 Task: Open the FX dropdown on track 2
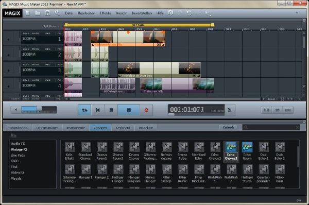point(60,49)
